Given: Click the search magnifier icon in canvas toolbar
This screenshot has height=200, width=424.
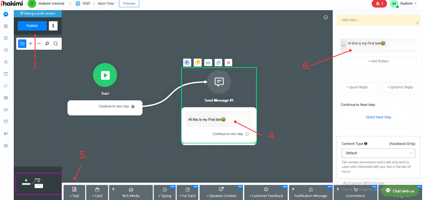Looking at the screenshot, I should tap(55, 43).
